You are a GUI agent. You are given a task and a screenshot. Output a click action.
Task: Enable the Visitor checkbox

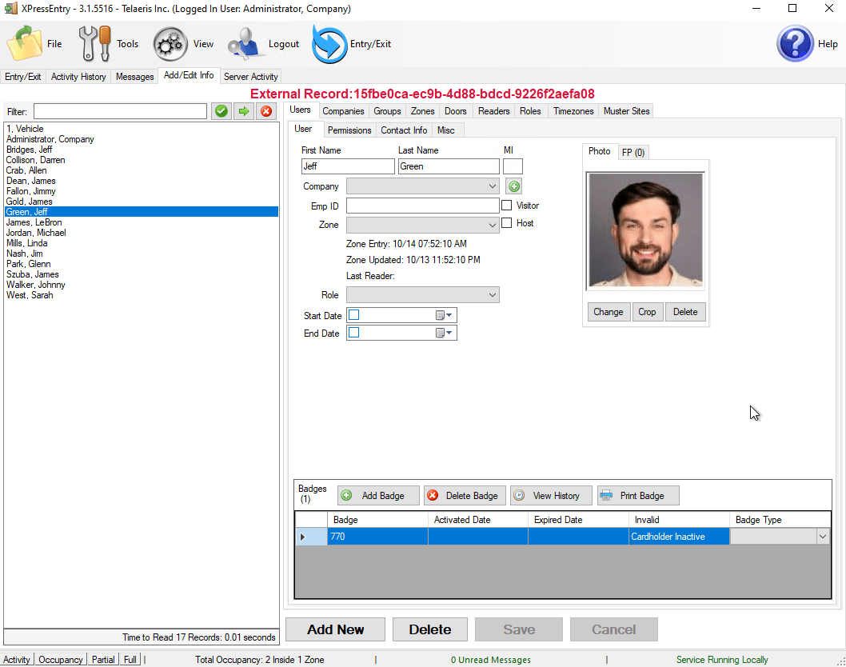point(507,206)
